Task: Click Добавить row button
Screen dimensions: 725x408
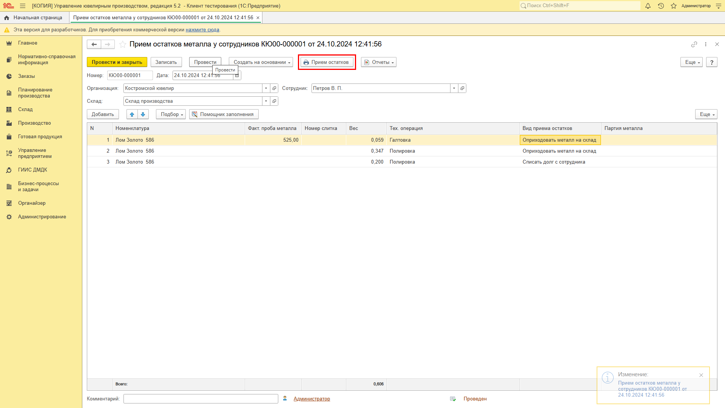Action: [x=103, y=114]
